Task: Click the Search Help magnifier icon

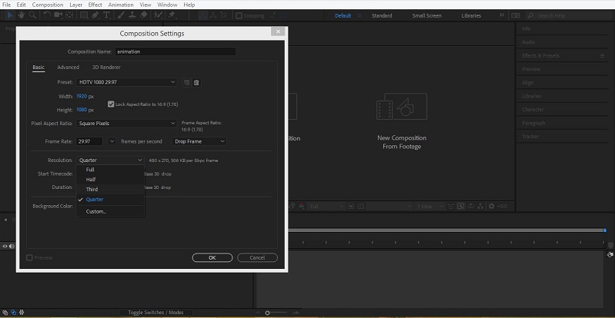Action: coord(530,15)
